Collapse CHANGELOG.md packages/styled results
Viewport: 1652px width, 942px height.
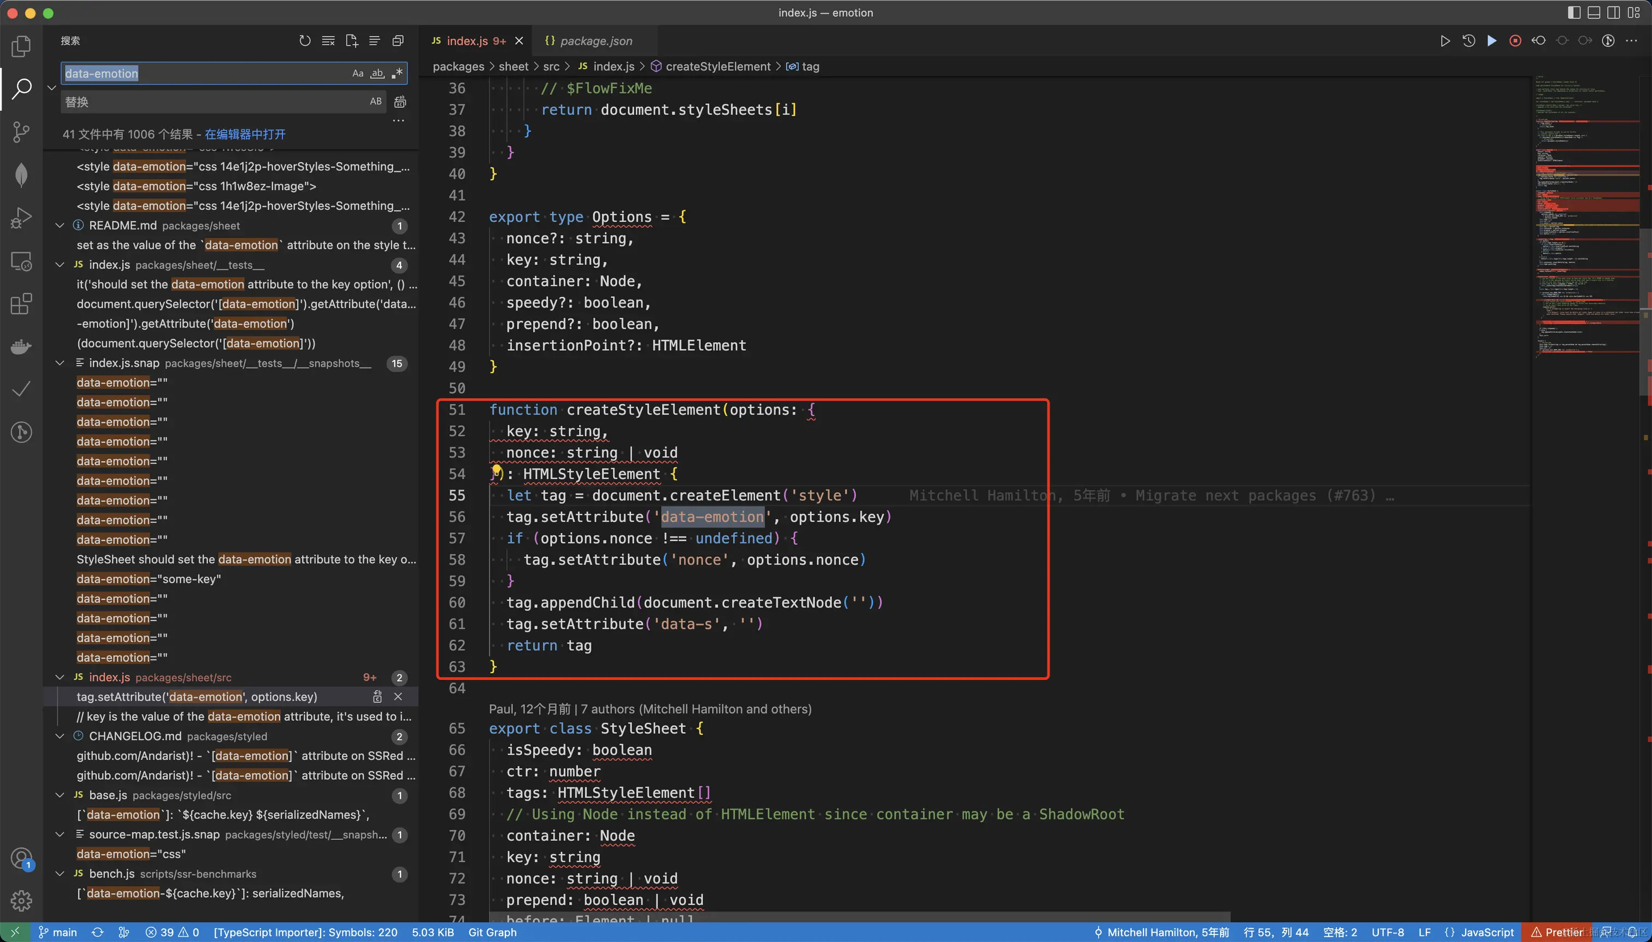pos(60,736)
